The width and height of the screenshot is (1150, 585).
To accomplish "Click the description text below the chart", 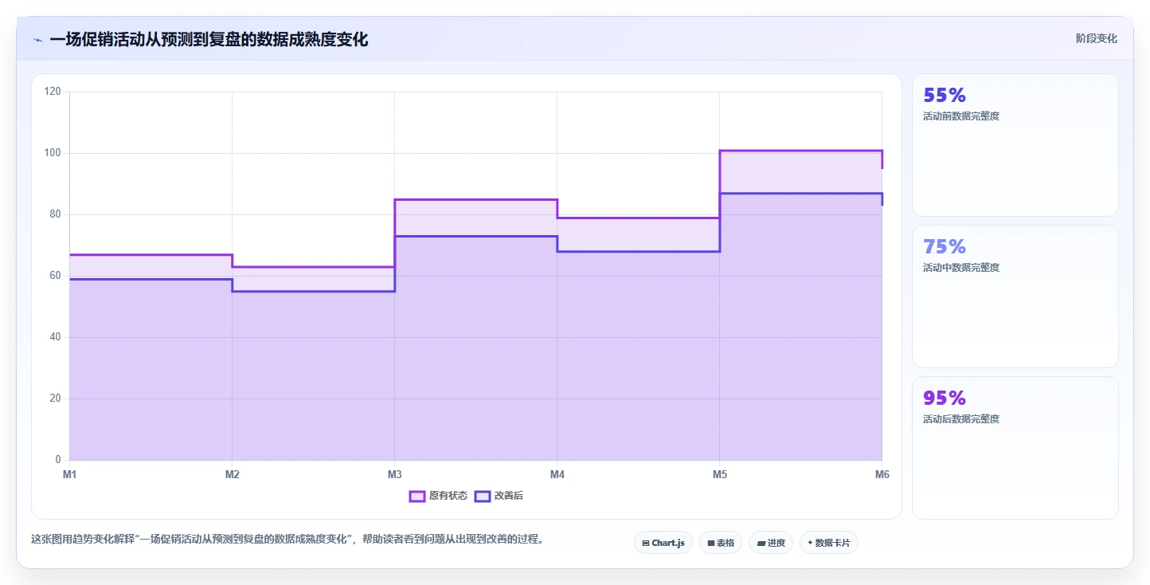I will coord(289,540).
